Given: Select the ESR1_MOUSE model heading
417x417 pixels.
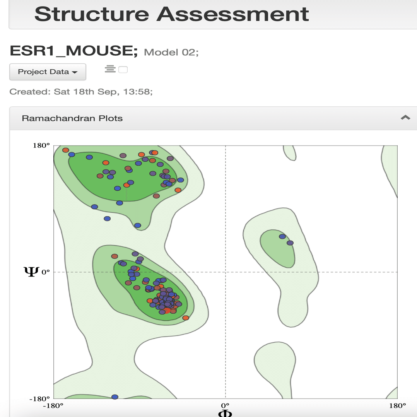Looking at the screenshot, I should click(73, 51).
